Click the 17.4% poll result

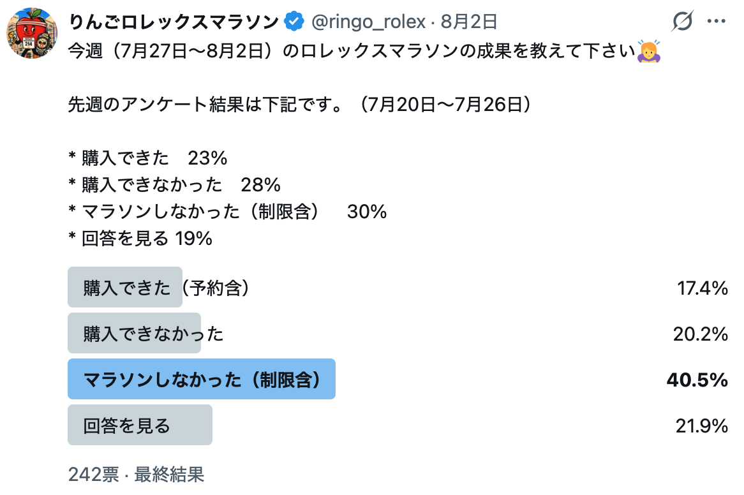pyautogui.click(x=703, y=288)
